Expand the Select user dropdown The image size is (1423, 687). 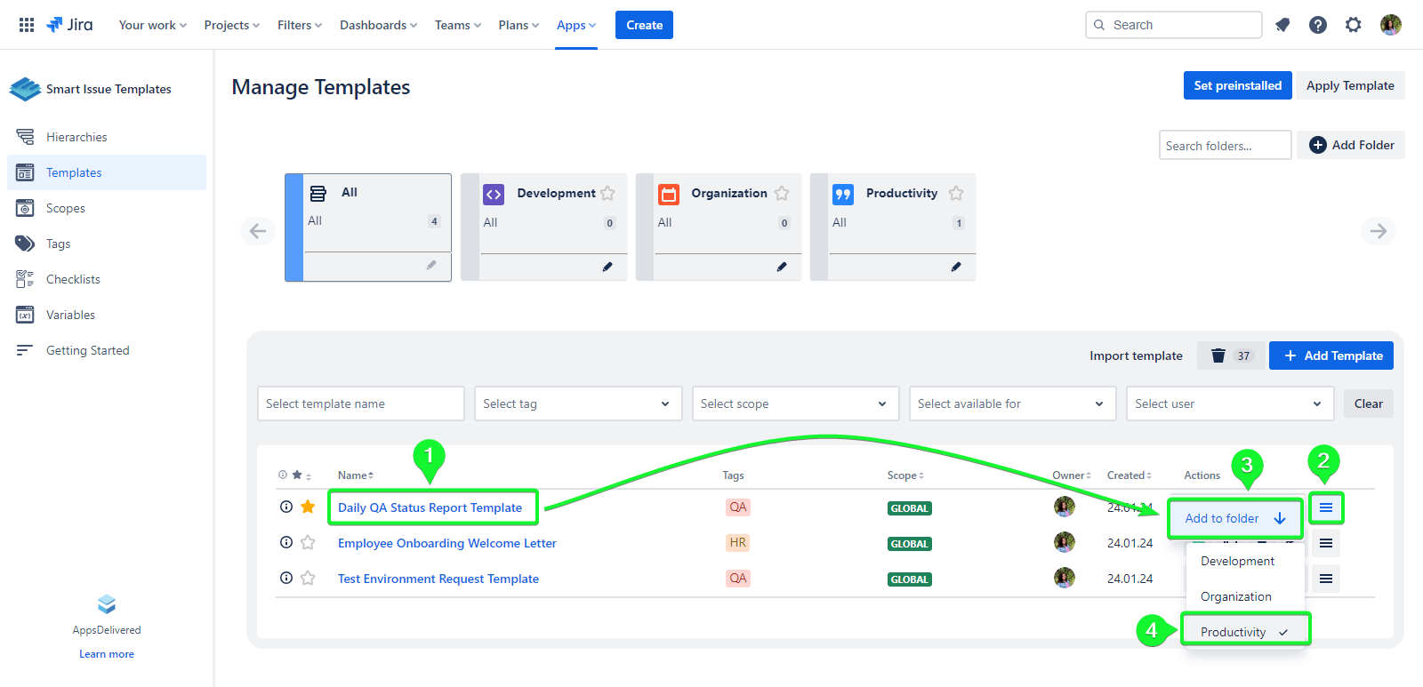point(1229,403)
